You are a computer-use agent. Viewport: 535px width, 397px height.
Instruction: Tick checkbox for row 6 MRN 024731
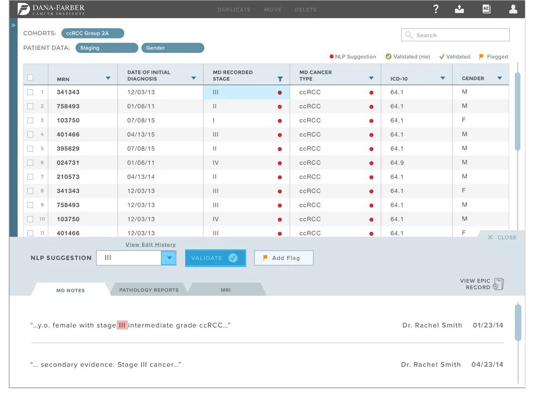click(x=30, y=163)
